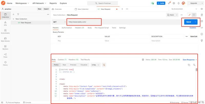
Task: Click the Postman logo icon
Action: [3, 3]
